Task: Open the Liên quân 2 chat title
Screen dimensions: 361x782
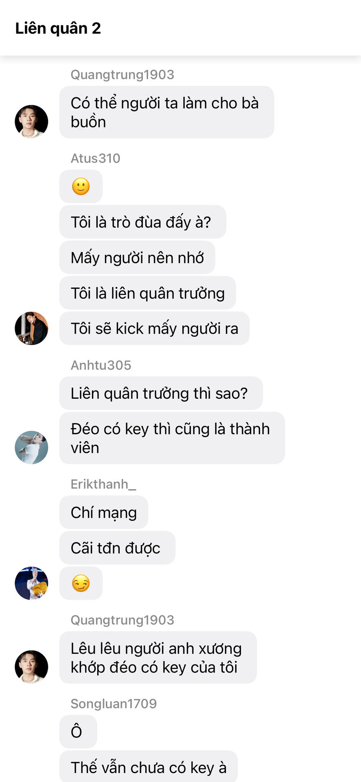Action: pyautogui.click(x=58, y=28)
